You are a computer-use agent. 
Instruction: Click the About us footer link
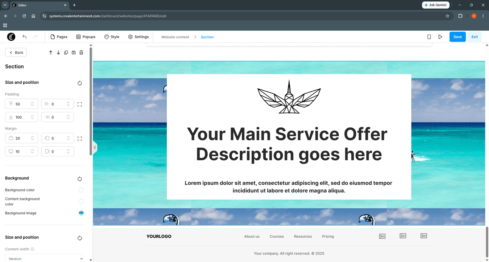252,236
